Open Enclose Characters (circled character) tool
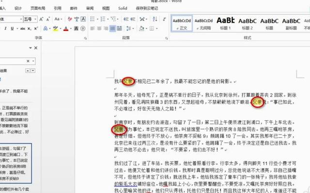This screenshot has height=193, width=310. click(83, 29)
